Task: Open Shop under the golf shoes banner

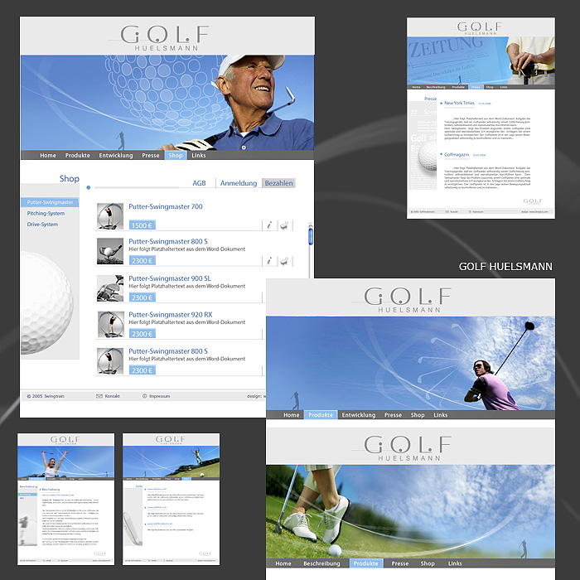Action: click(428, 563)
